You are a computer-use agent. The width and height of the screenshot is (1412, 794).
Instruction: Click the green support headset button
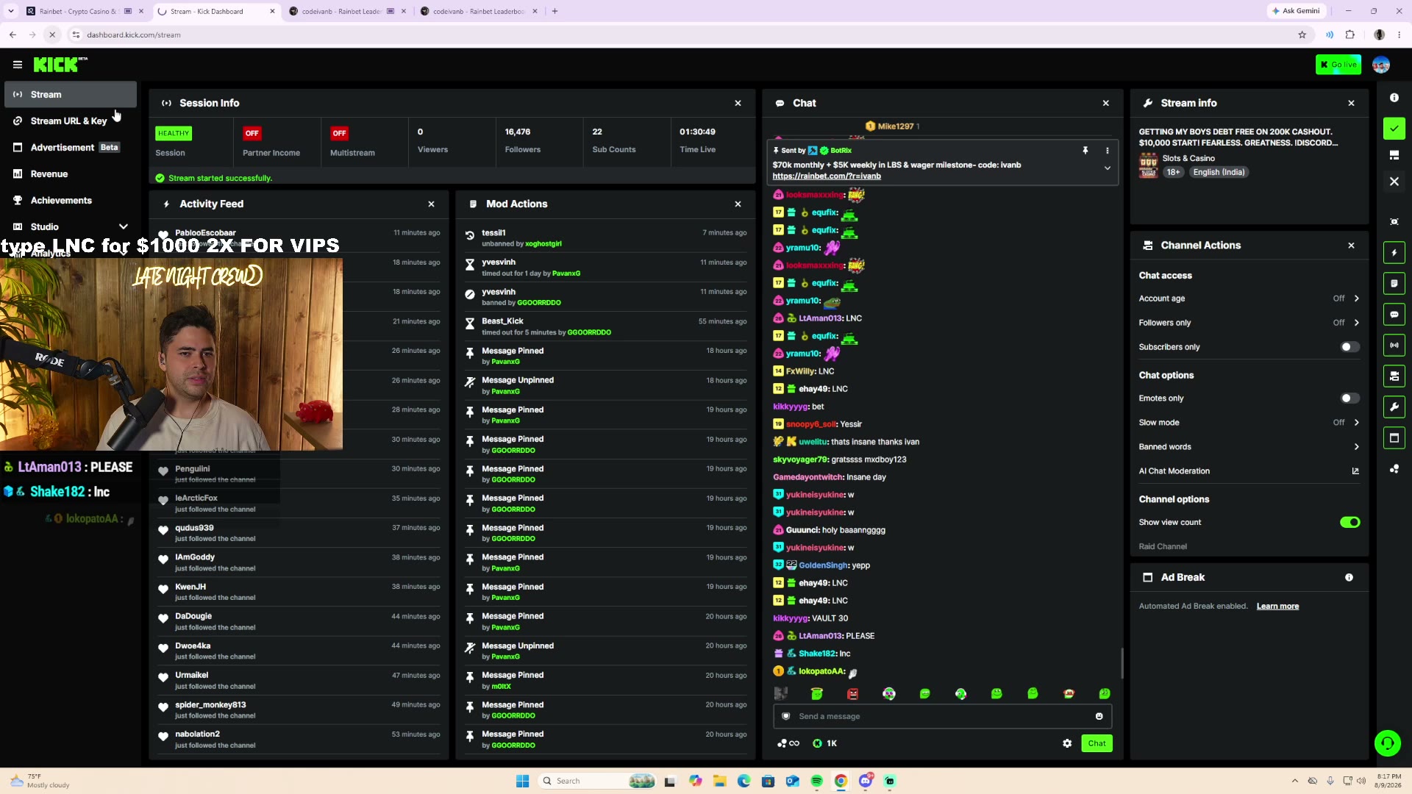[1388, 743]
